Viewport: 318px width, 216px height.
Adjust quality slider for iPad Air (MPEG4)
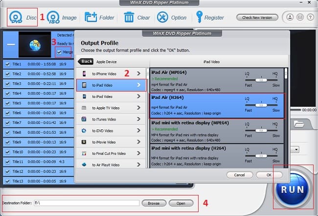261,80
